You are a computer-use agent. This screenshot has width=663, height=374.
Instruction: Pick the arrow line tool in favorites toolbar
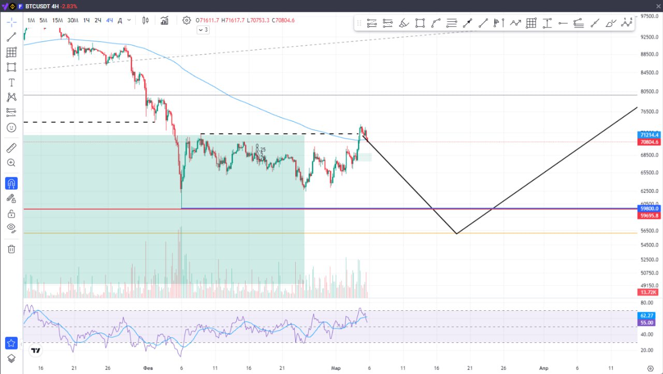pos(467,23)
